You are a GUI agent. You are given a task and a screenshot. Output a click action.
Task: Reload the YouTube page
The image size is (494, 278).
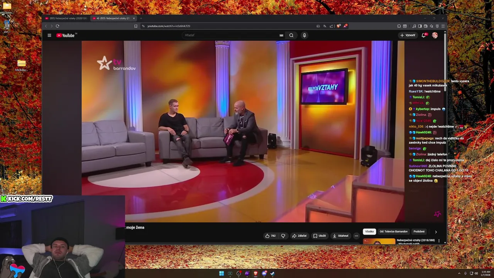tap(58, 26)
